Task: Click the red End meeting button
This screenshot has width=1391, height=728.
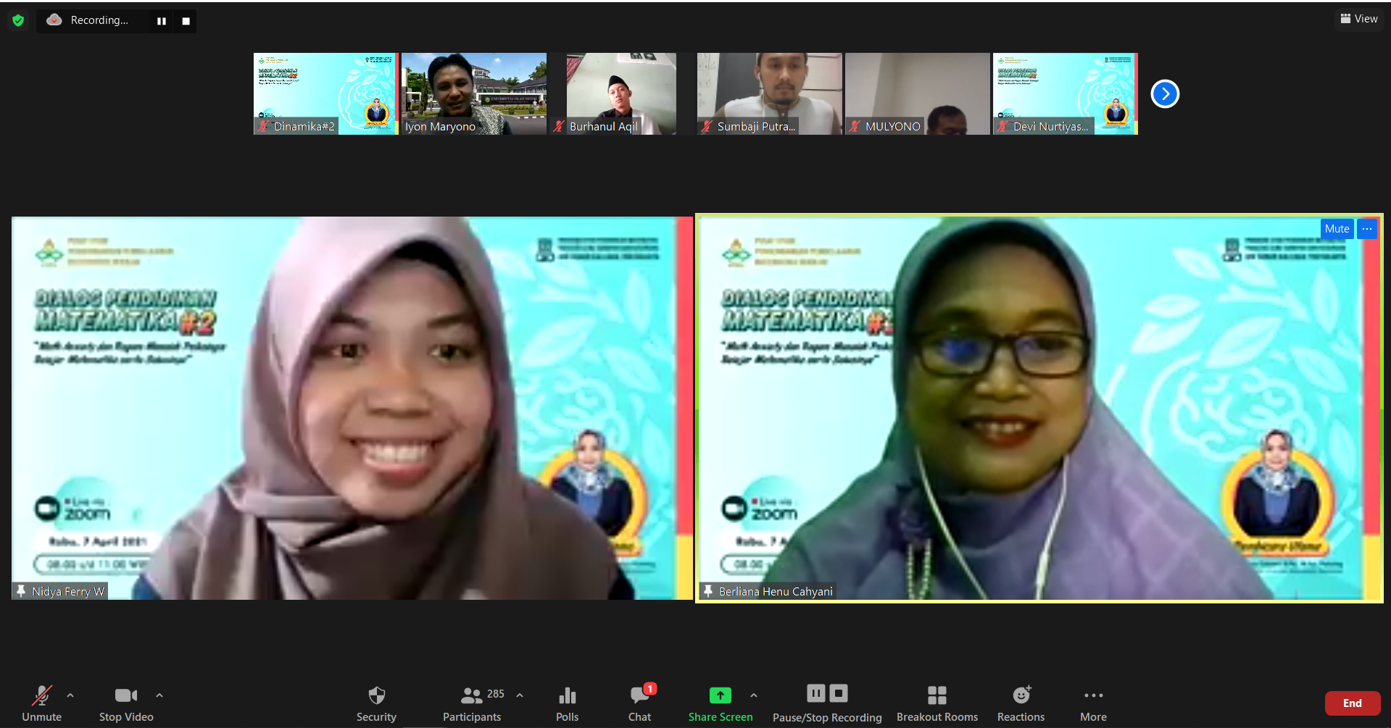Action: pos(1352,703)
